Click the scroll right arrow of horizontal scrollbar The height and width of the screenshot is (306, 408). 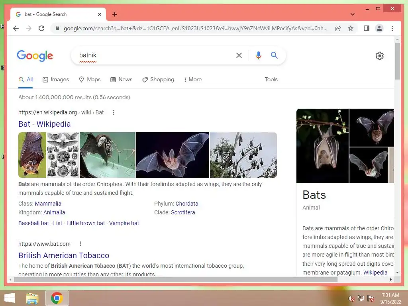click(390, 279)
